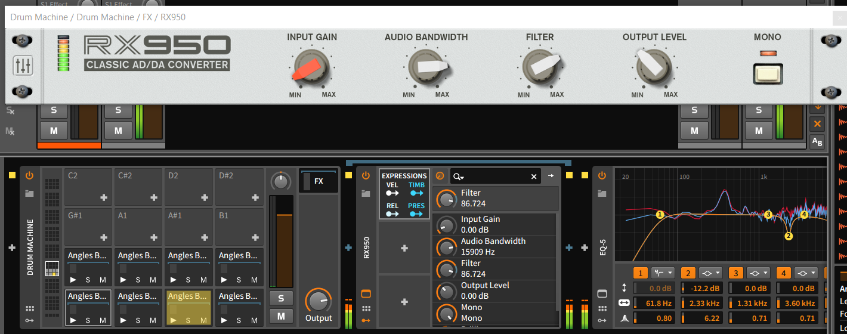The width and height of the screenshot is (847, 334).
Task: Click the Drum Machine solo S button
Action: point(281,298)
